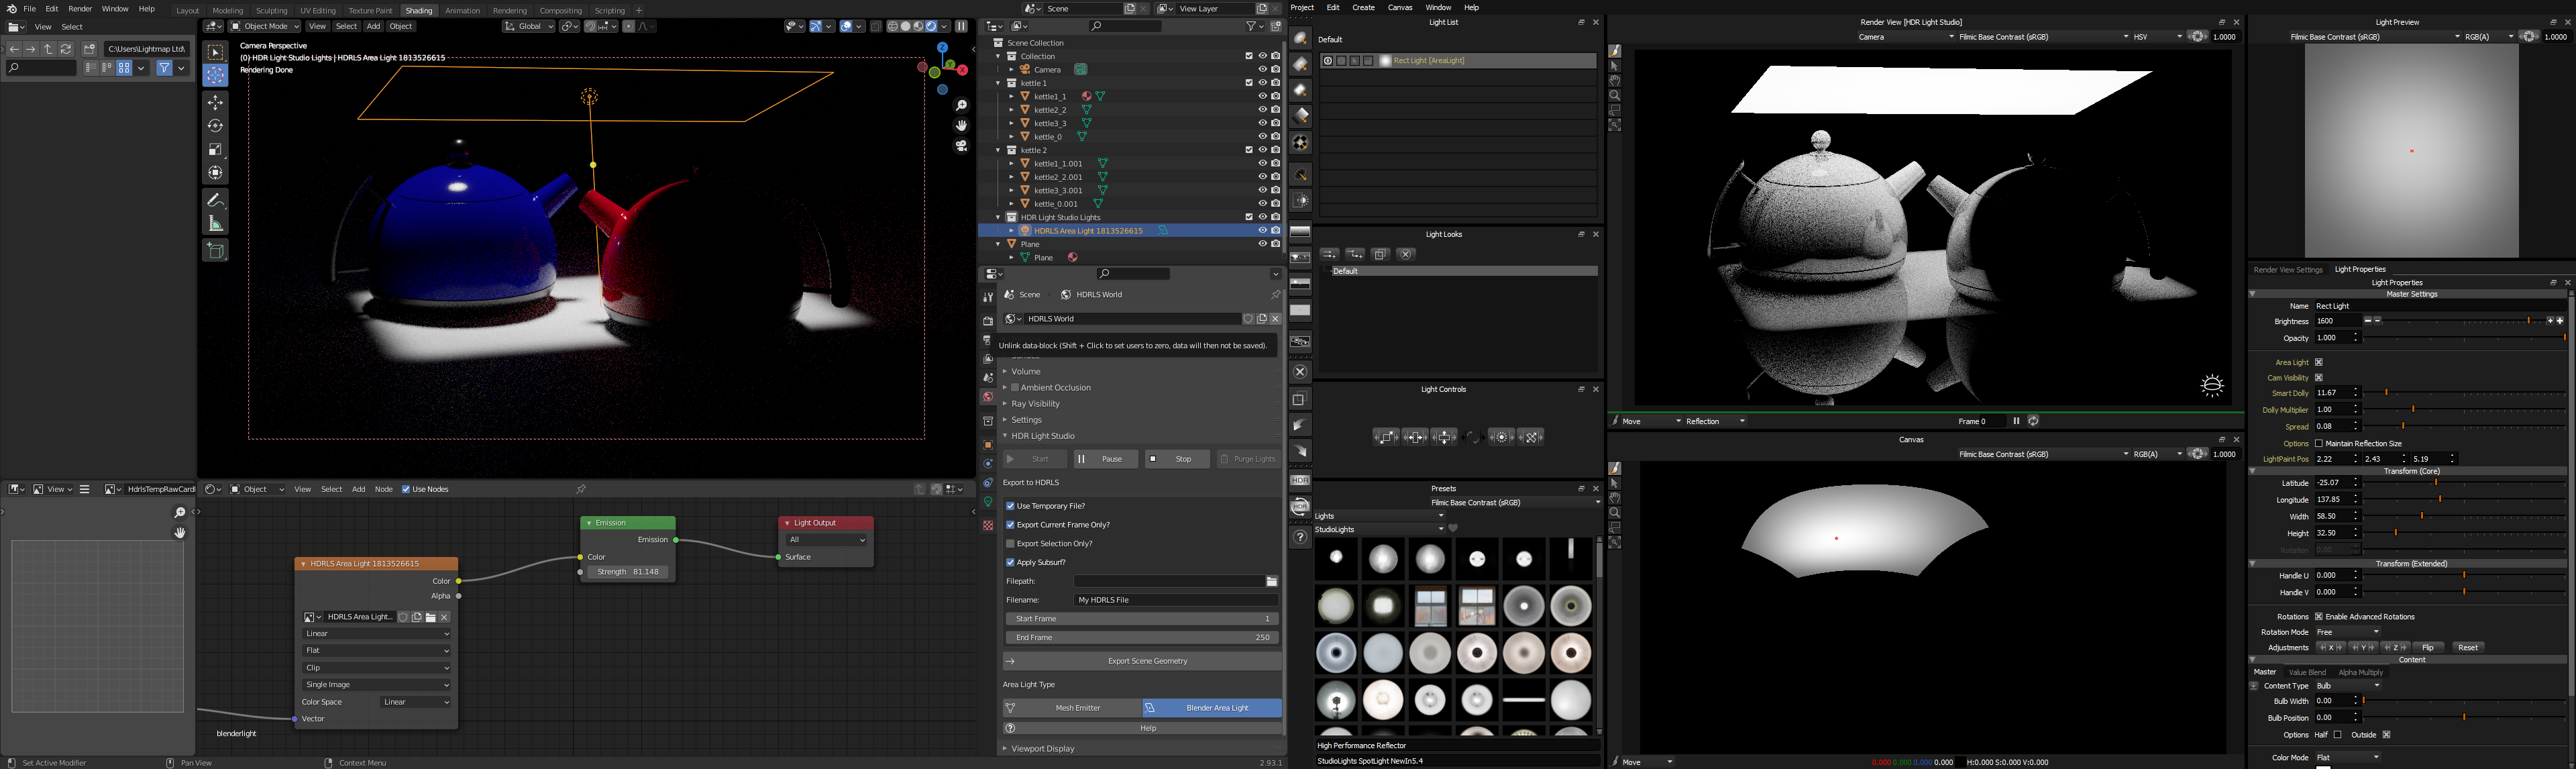2576x769 pixels.
Task: Toggle Export Current Frame Only checkbox
Action: click(x=1010, y=525)
